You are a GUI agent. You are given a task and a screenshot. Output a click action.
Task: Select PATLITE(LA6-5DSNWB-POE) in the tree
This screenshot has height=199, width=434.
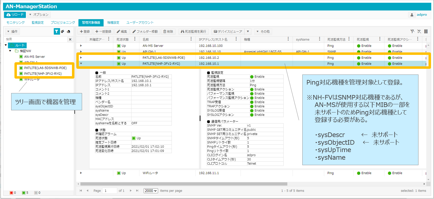[x=43, y=68]
